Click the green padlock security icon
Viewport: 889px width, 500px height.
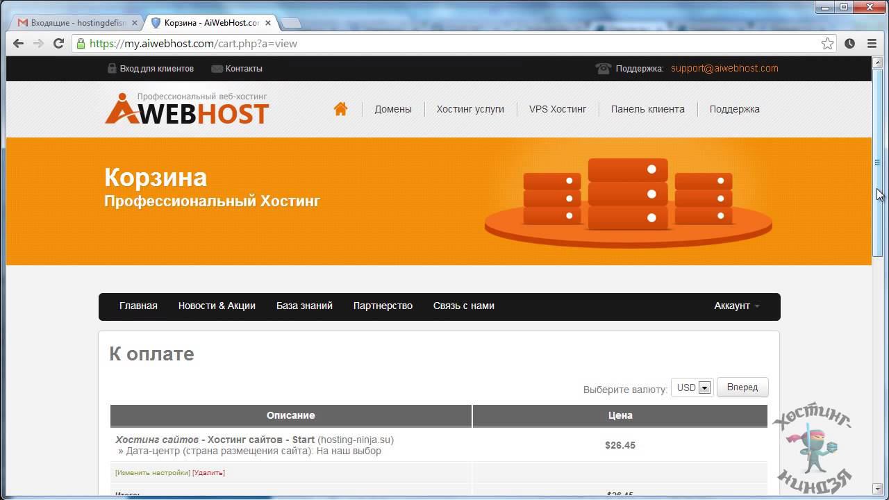(x=81, y=43)
